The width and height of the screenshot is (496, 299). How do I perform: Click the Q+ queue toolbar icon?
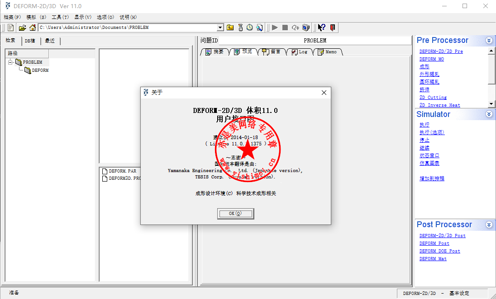tap(296, 28)
